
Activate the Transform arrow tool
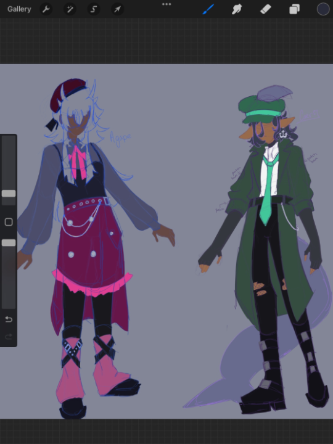click(118, 9)
